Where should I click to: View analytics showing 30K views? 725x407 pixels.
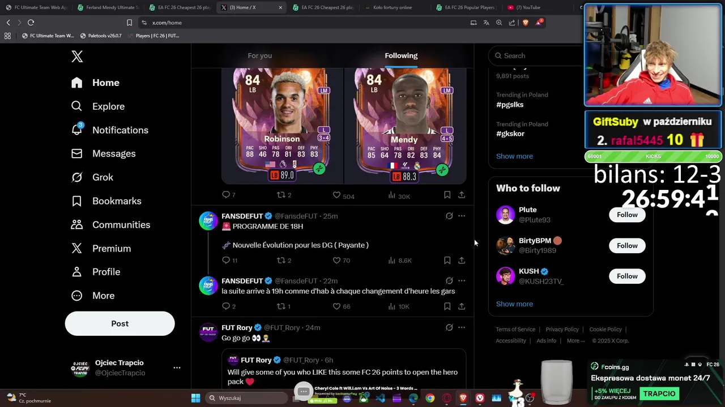399,195
